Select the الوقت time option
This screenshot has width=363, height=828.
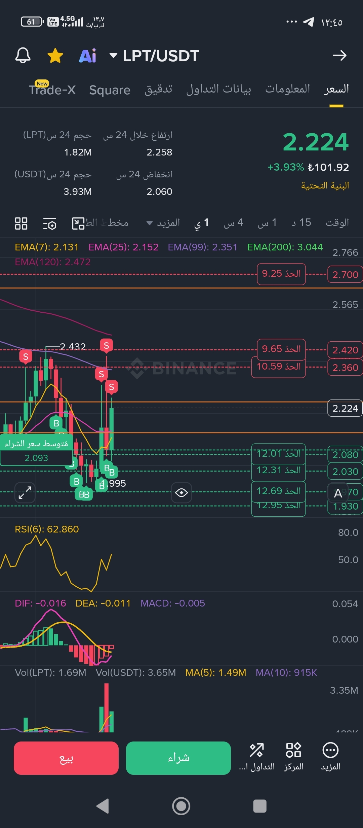point(337,222)
